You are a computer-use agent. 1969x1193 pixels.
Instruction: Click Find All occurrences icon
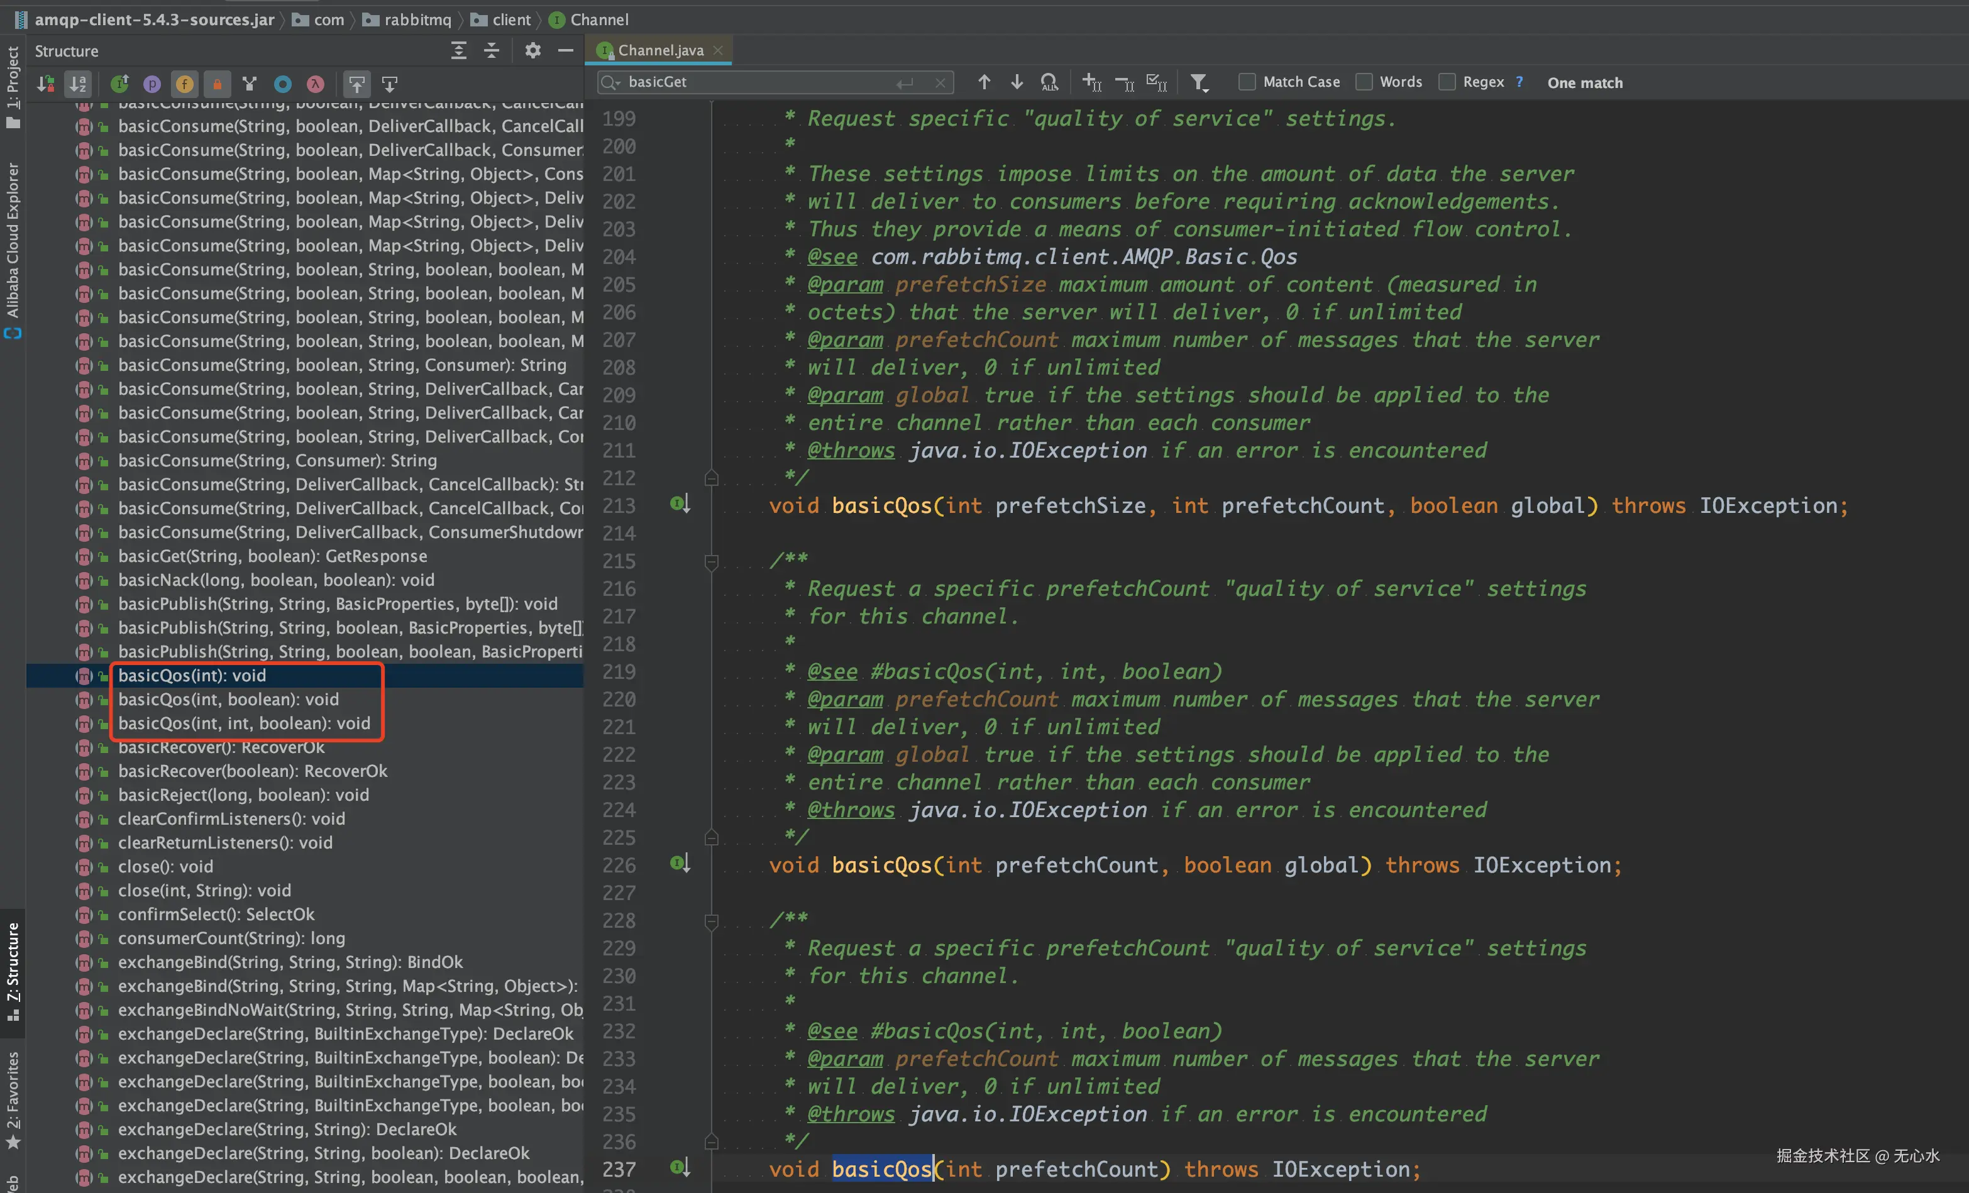pos(1049,82)
